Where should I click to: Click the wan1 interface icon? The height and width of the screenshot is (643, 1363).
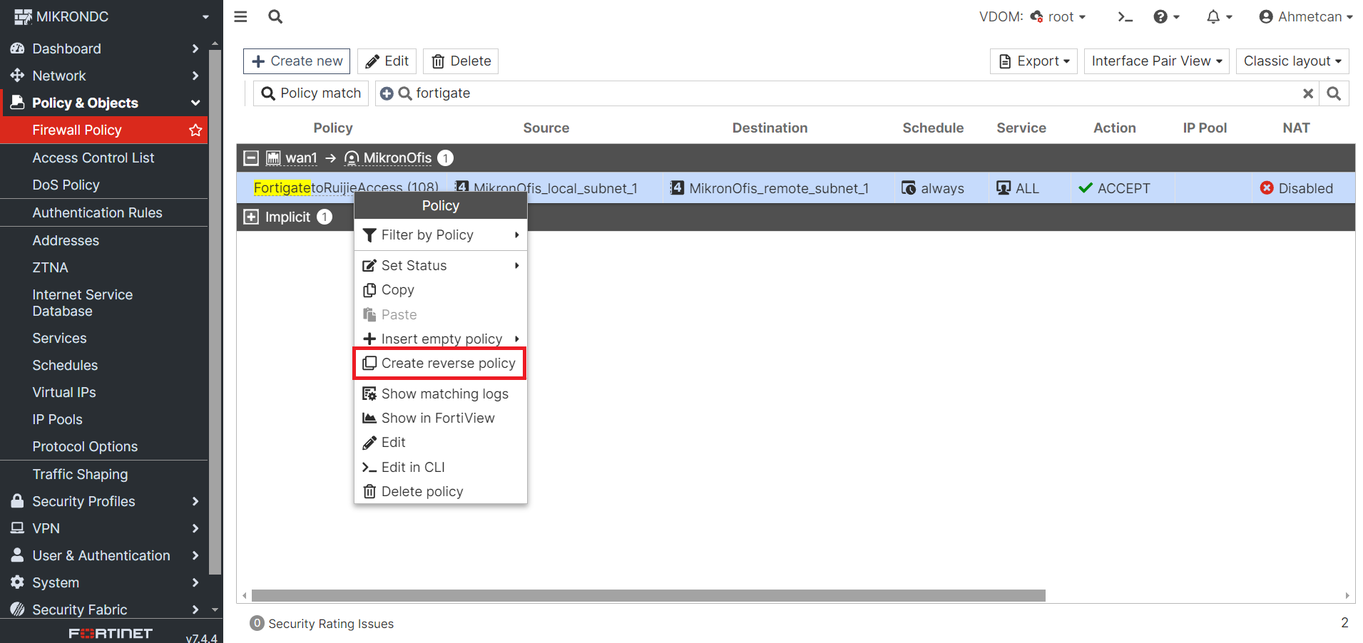273,158
